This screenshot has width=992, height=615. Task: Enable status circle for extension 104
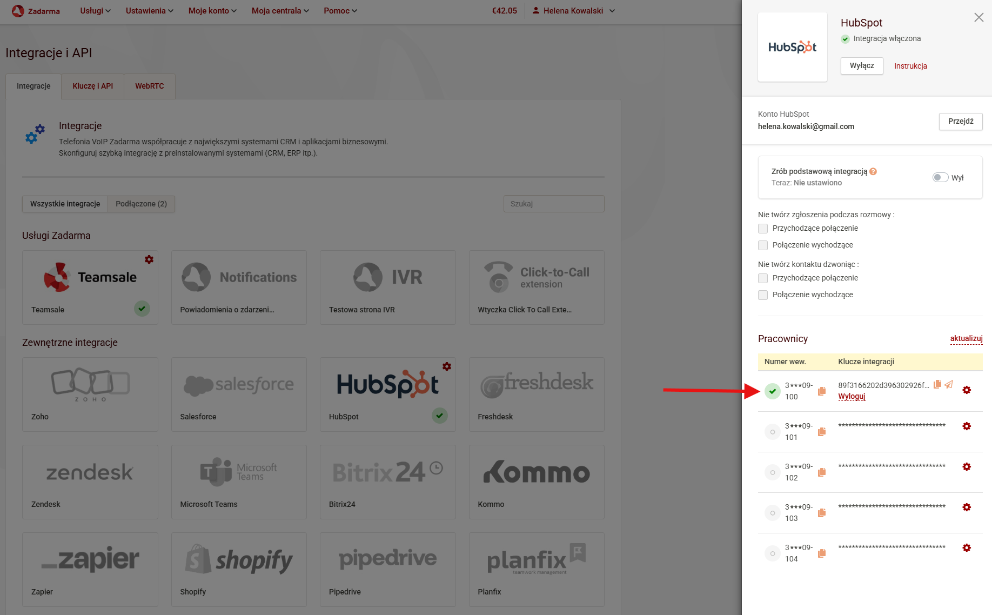pyautogui.click(x=773, y=553)
